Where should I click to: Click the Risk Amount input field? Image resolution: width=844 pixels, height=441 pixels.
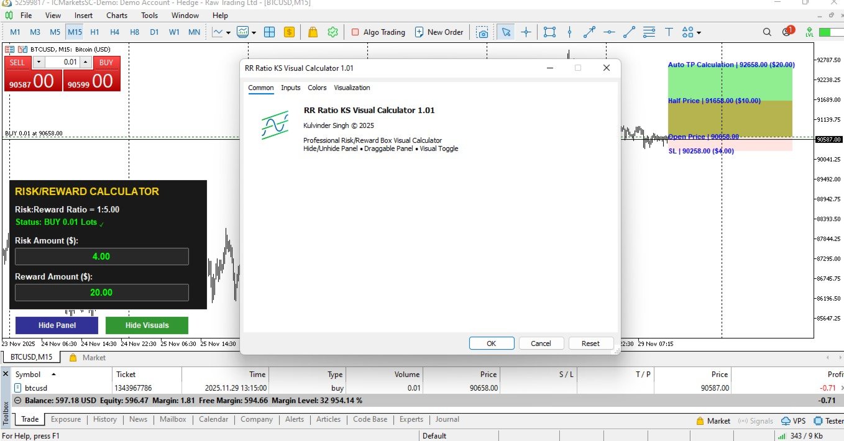click(101, 257)
